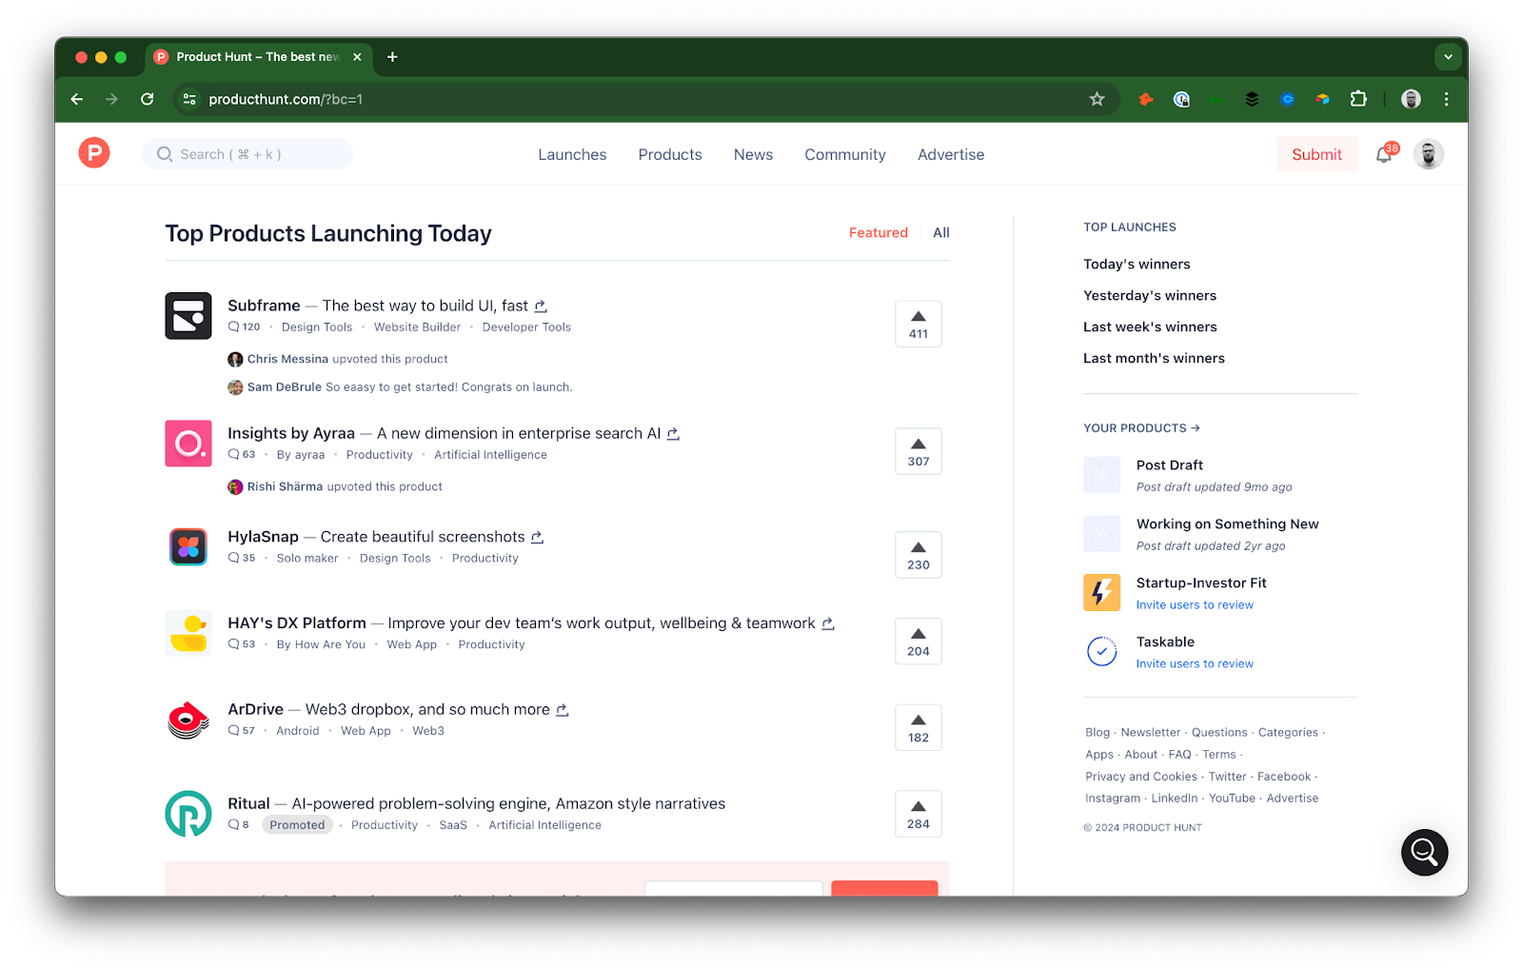Click the Taskable checkmark icon

click(x=1101, y=652)
